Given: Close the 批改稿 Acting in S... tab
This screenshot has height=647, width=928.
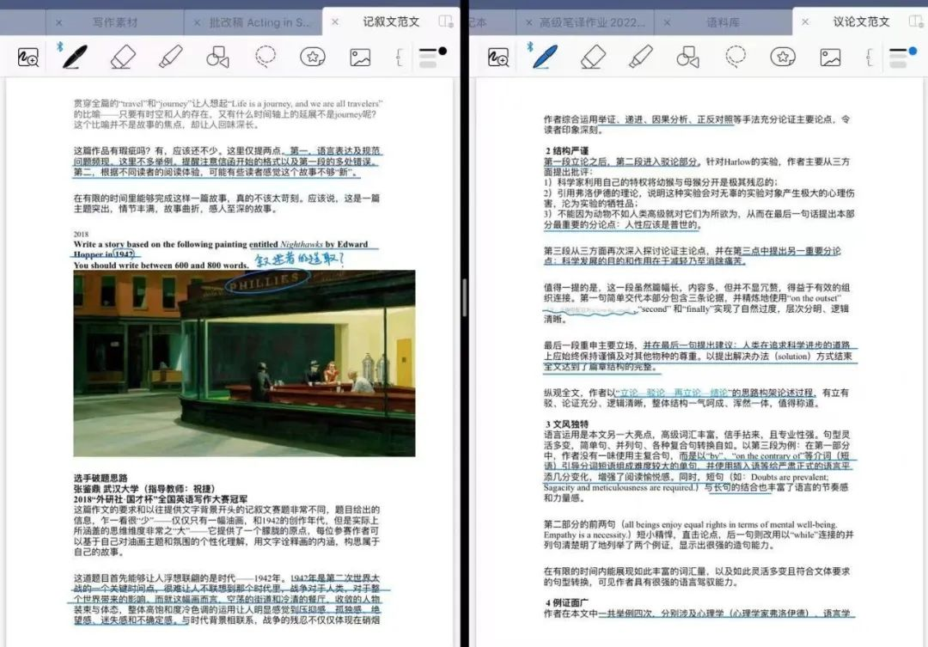Looking at the screenshot, I should pyautogui.click(x=197, y=21).
